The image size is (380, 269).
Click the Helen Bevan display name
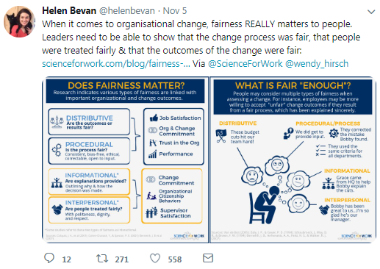[x=69, y=11]
